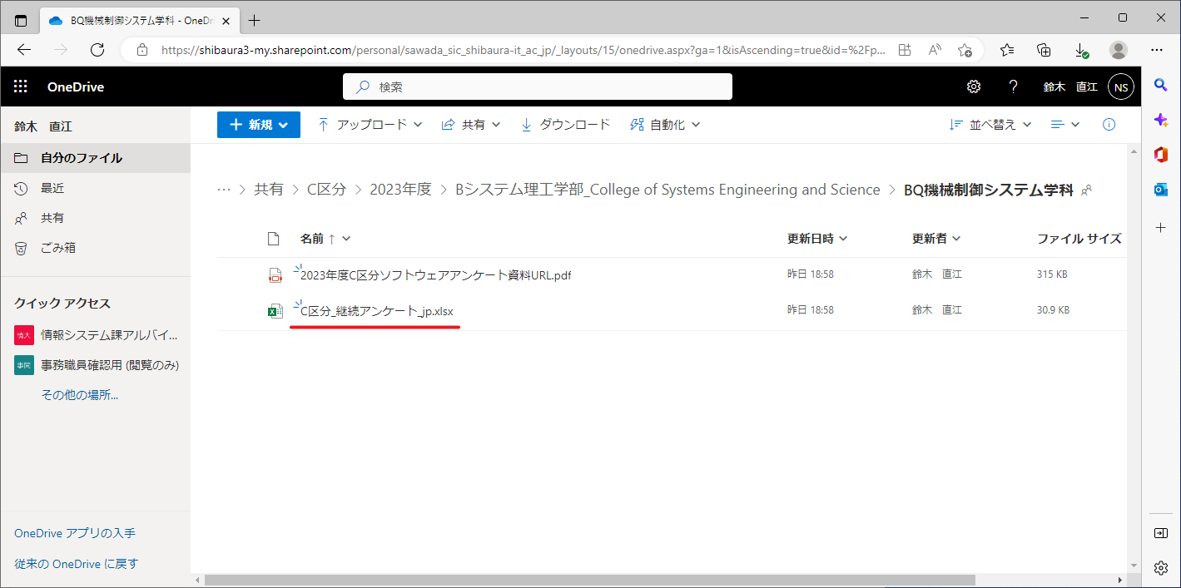Open 更新日時 column header dropdown
Viewport: 1181px width, 588px height.
point(817,239)
